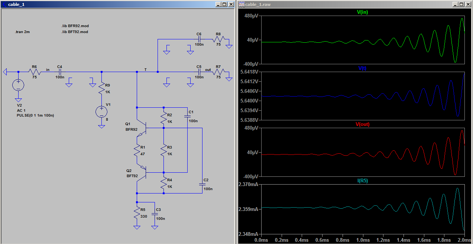Click the .tran 2m directive text
This screenshot has height=244, width=473.
point(22,32)
